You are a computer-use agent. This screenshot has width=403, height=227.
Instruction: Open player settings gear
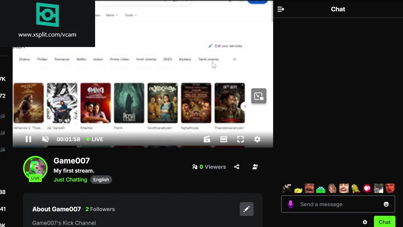point(257,139)
